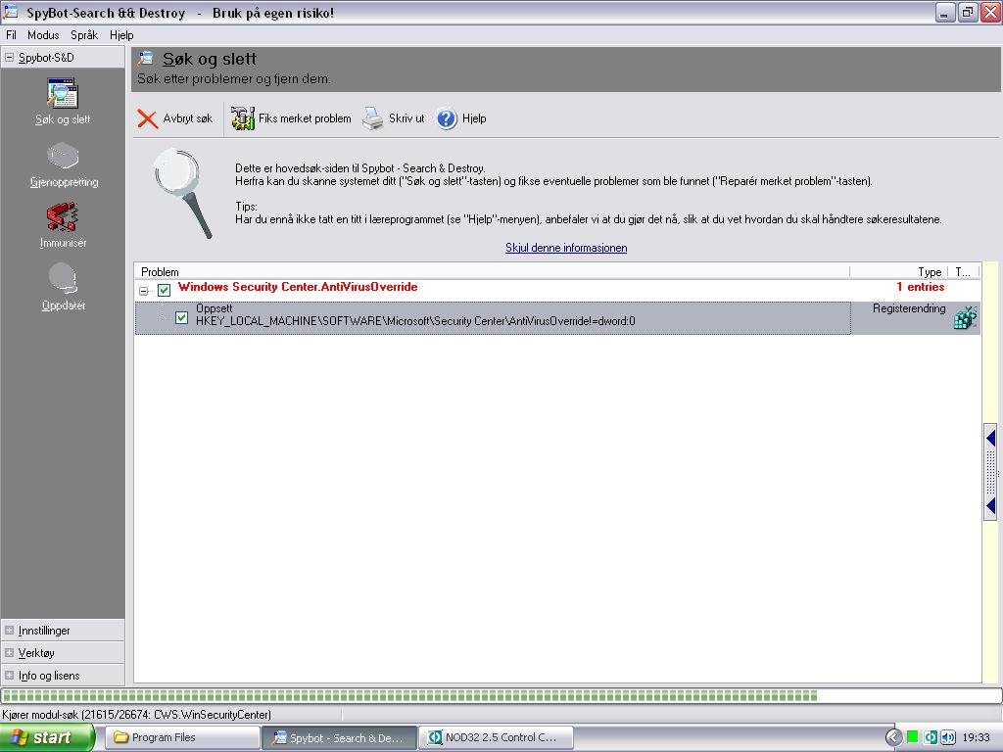Open the Søk og slett sidebar icon
Image resolution: width=1003 pixels, height=752 pixels.
click(x=63, y=93)
